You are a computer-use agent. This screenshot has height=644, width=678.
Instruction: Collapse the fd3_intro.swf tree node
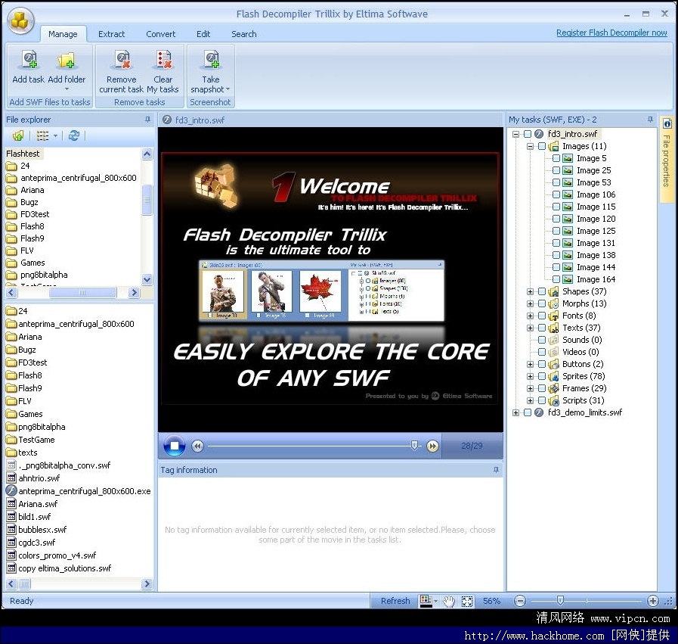[x=515, y=134]
